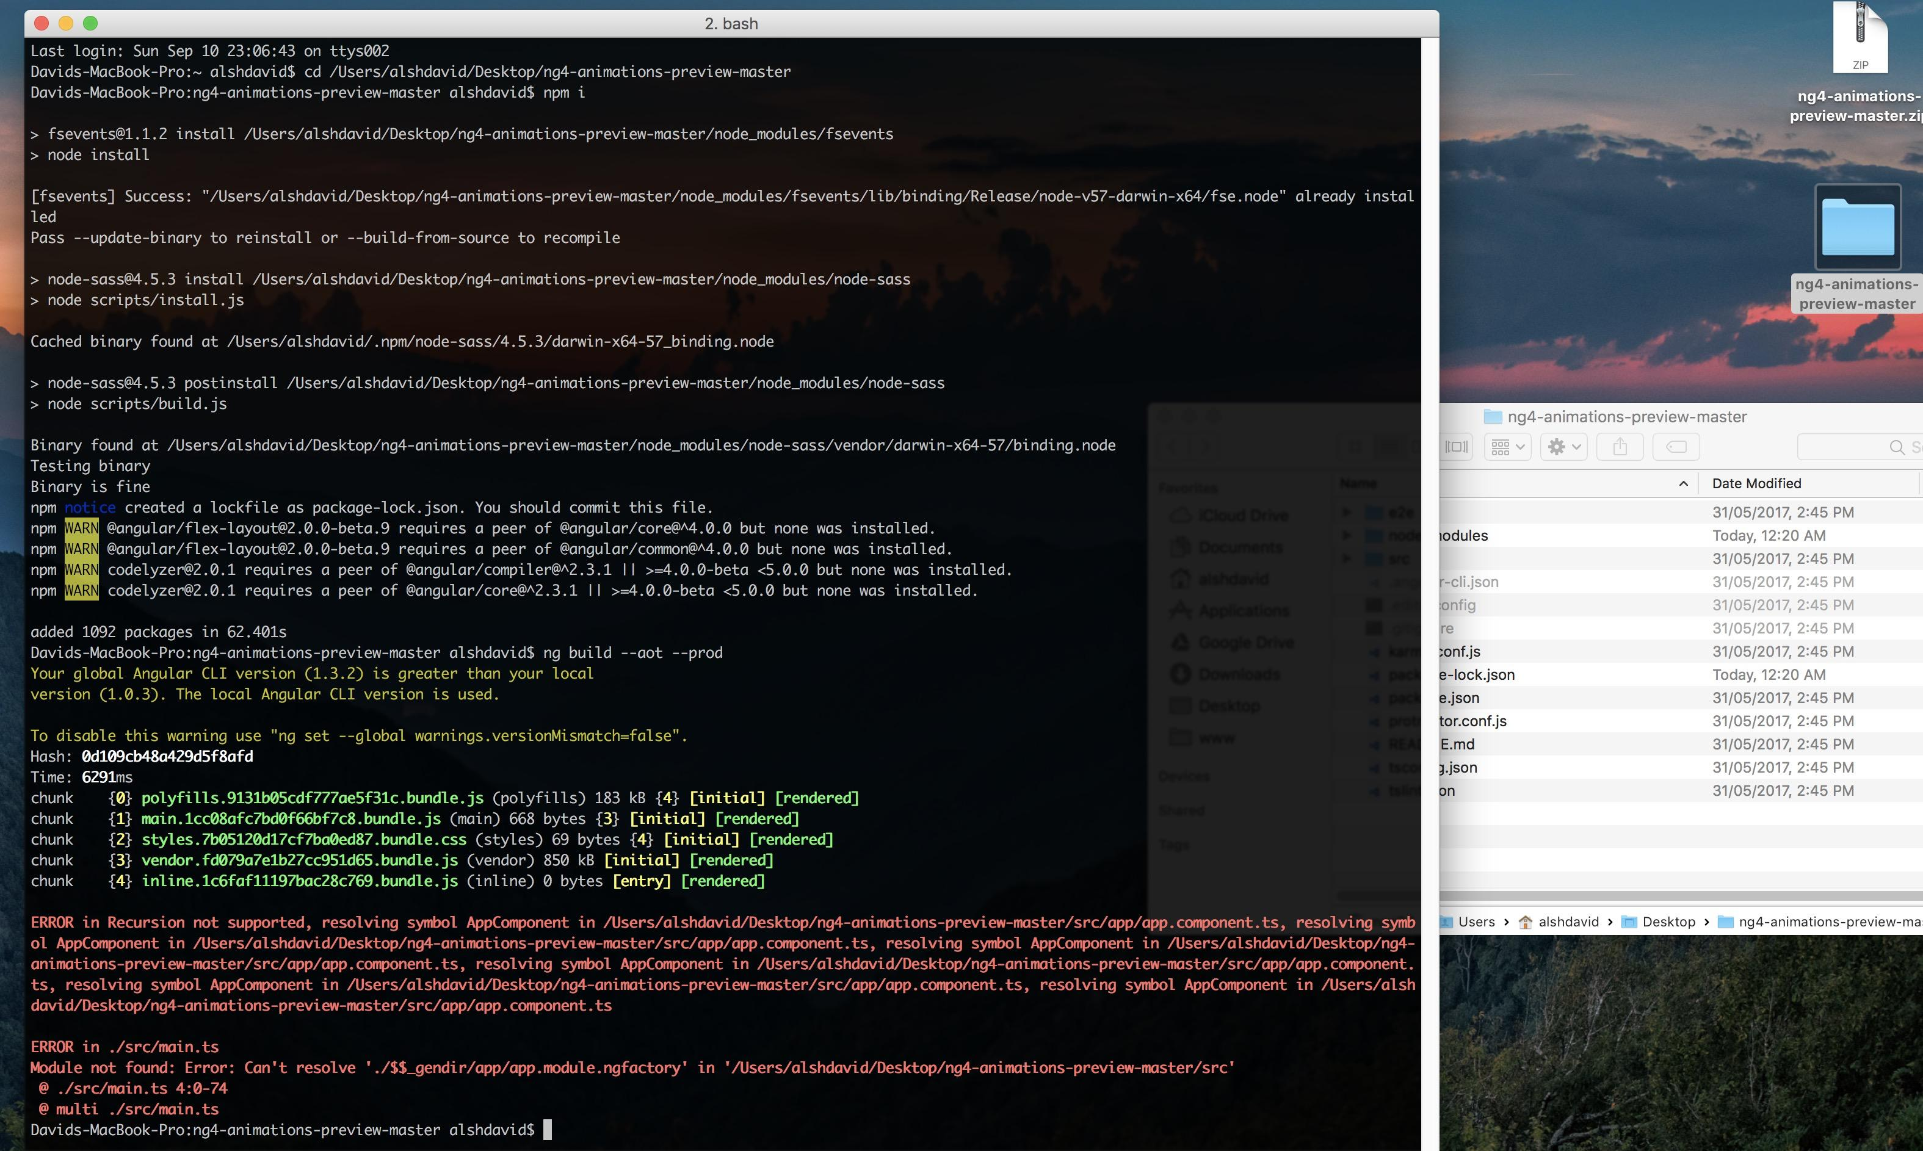1923x1151 pixels.
Task: Click the Finder Edit Tags button
Action: coord(1676,447)
